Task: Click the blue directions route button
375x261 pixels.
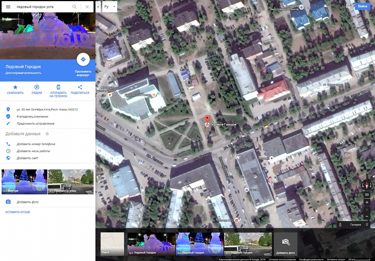Action: point(83,59)
